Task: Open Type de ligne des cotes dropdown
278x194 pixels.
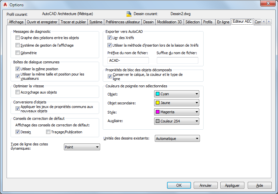Action: coord(82,147)
